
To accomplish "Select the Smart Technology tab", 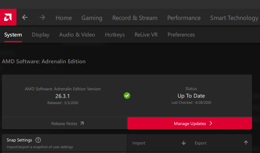I will (x=234, y=18).
